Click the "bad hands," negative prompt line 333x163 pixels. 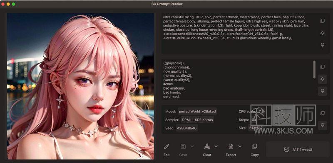coord(172,92)
